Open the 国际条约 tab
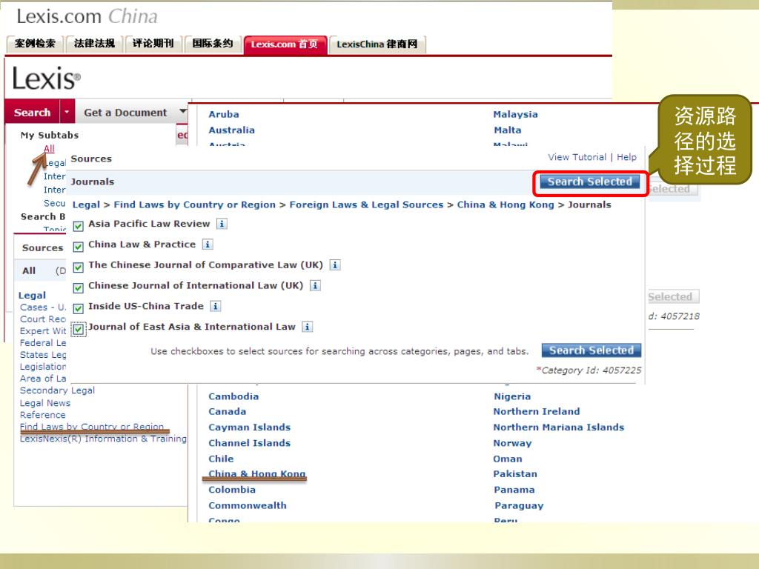The width and height of the screenshot is (759, 569). pos(213,44)
